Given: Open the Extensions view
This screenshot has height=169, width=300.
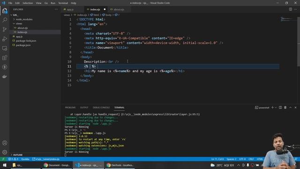Looking at the screenshot, I should pos(5,58).
